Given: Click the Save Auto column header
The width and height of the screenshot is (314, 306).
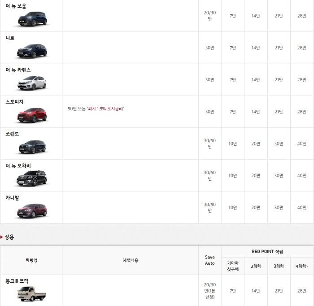Looking at the screenshot, I should coord(209,260).
